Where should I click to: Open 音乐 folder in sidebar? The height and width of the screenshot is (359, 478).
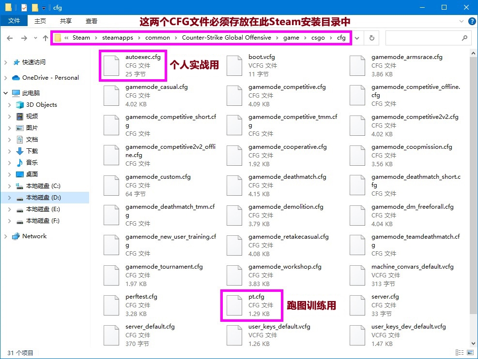[31, 162]
